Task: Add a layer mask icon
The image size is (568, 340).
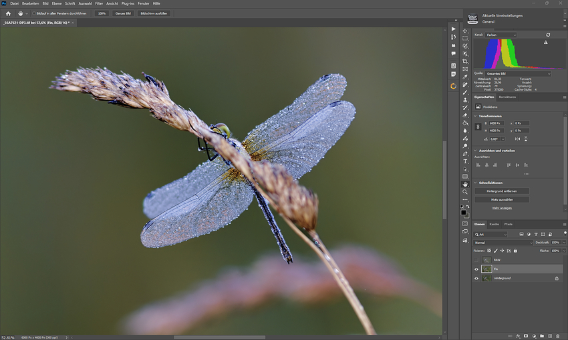Action: [x=526, y=336]
